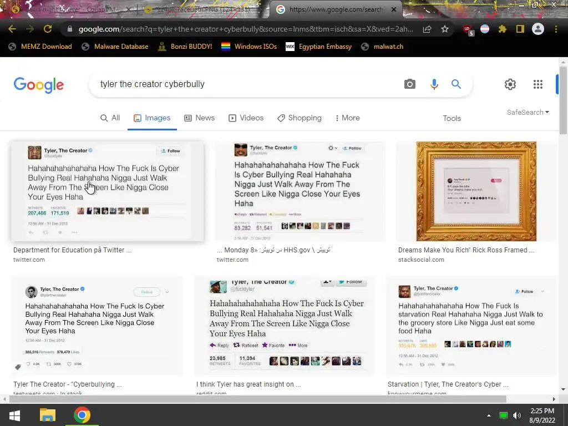Click the forward navigation arrow
The width and height of the screenshot is (568, 426).
(30, 29)
